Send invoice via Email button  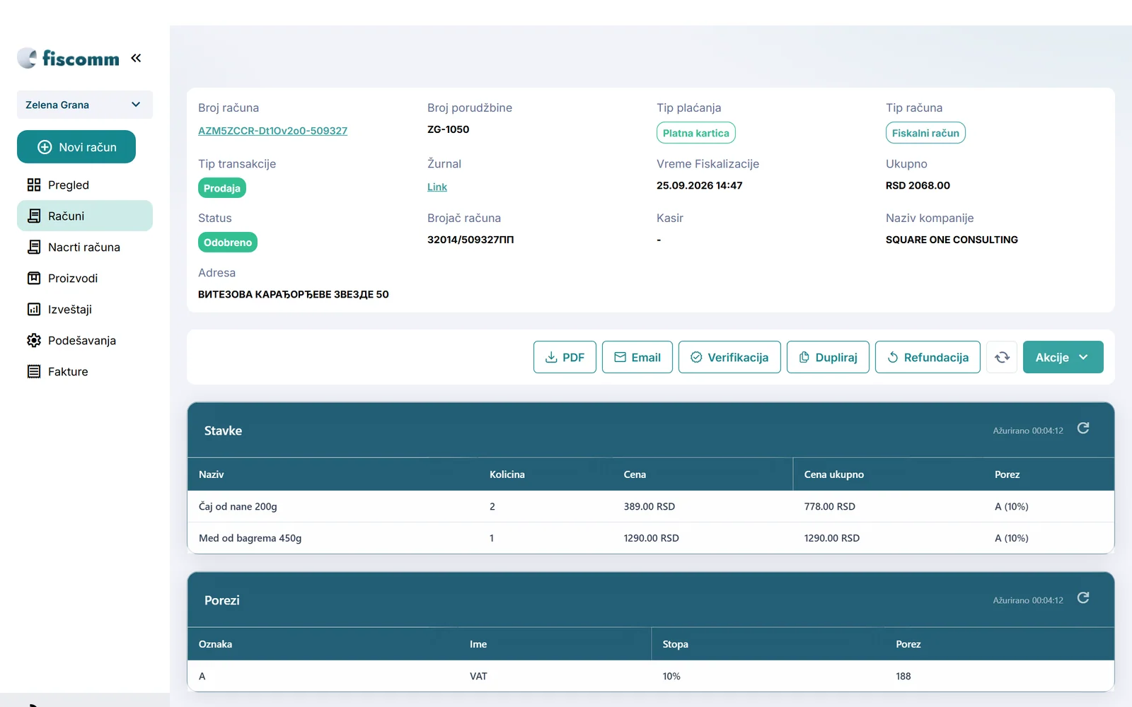pyautogui.click(x=637, y=357)
